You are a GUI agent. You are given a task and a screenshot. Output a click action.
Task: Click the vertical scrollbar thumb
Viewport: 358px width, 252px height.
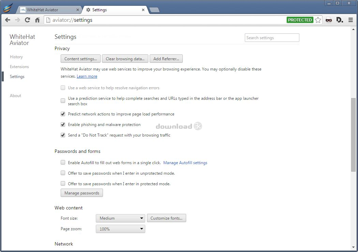[x=354, y=135]
